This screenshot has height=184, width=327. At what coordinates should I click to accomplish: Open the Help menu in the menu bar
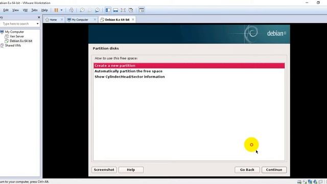(x=44, y=10)
